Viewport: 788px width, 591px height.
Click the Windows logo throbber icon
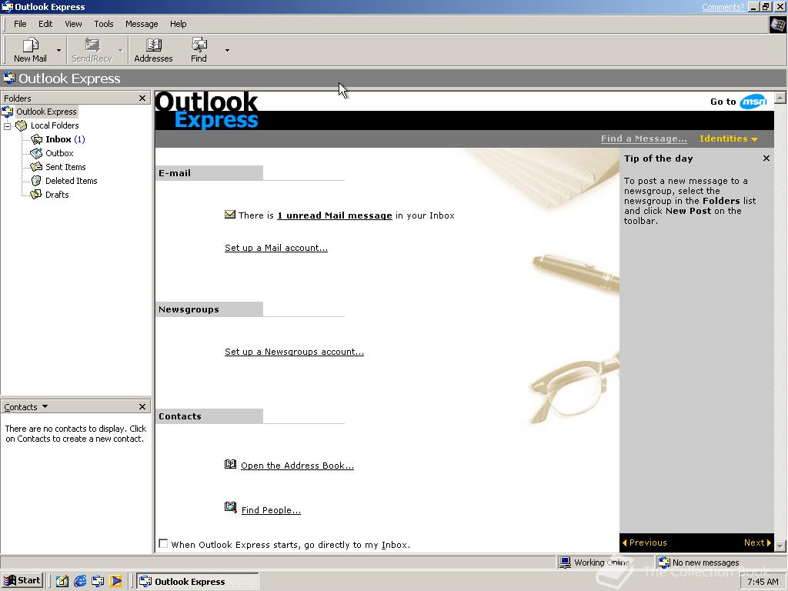pyautogui.click(x=778, y=25)
